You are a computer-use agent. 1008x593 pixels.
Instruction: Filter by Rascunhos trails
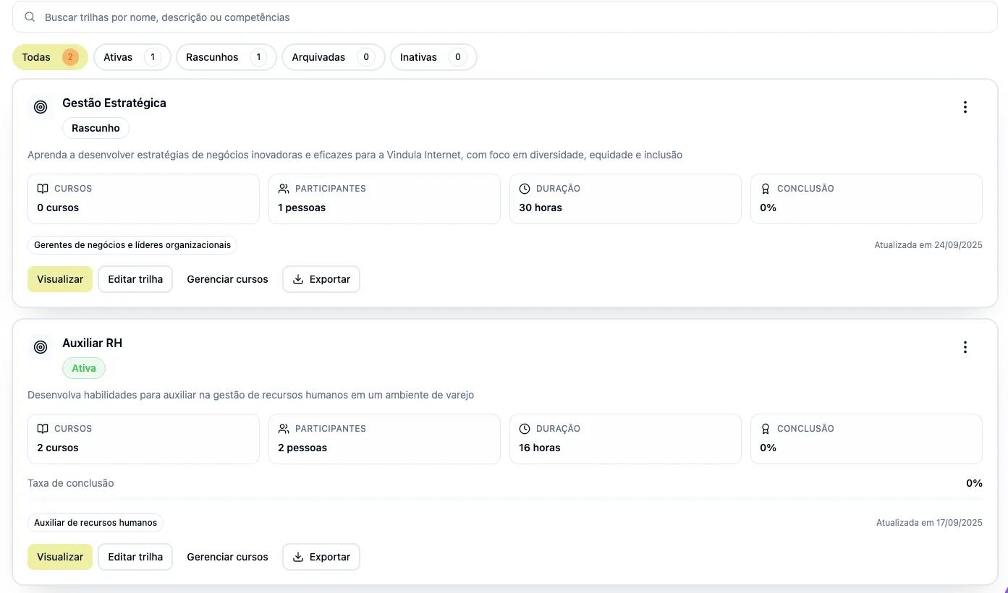[x=226, y=57]
